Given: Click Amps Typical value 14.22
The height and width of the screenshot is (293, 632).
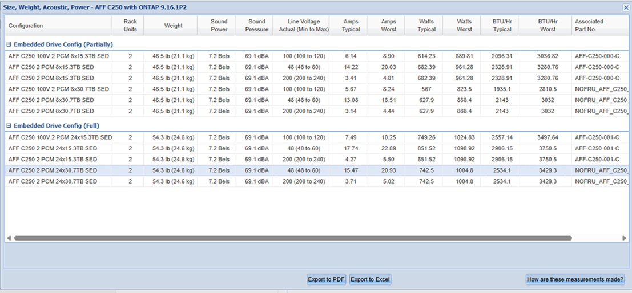Looking at the screenshot, I should click(351, 67).
